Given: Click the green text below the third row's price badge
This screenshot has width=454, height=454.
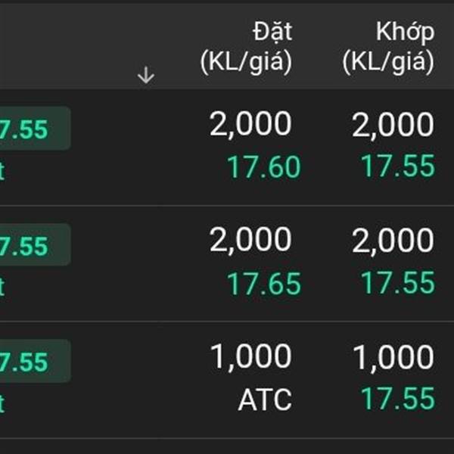Looking at the screenshot, I should pos(3,404).
